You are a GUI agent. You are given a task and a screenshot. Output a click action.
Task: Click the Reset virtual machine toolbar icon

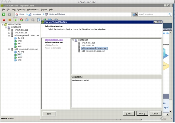coord(21,20)
